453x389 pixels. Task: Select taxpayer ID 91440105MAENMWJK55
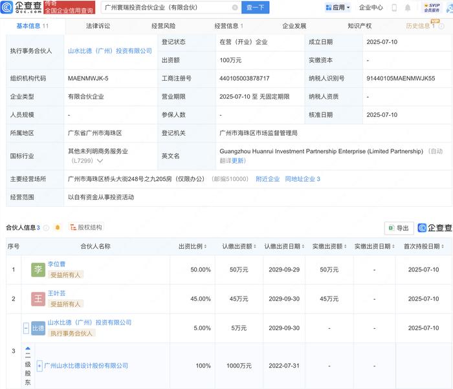[401, 78]
